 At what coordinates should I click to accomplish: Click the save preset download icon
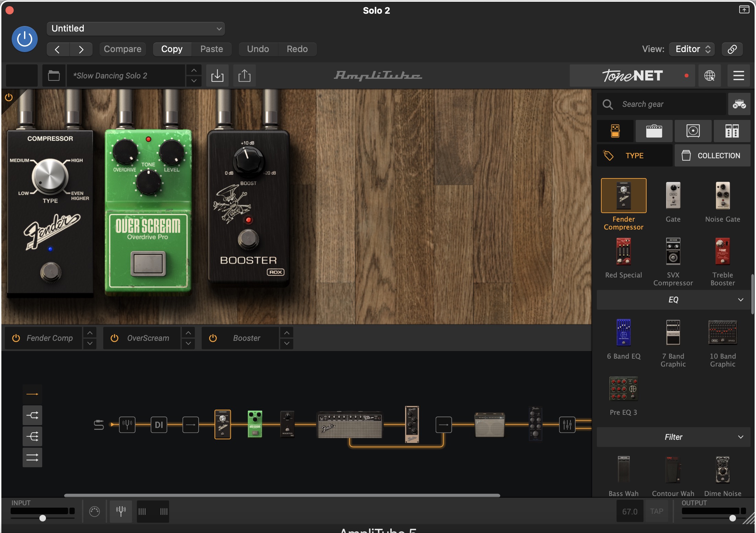(217, 76)
